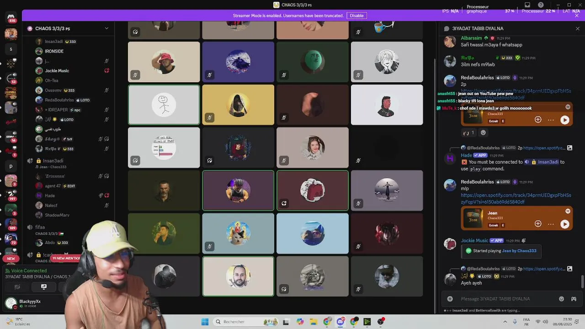The image size is (585, 329).
Task: Open File Explorer from the taskbar
Action: tap(314, 322)
